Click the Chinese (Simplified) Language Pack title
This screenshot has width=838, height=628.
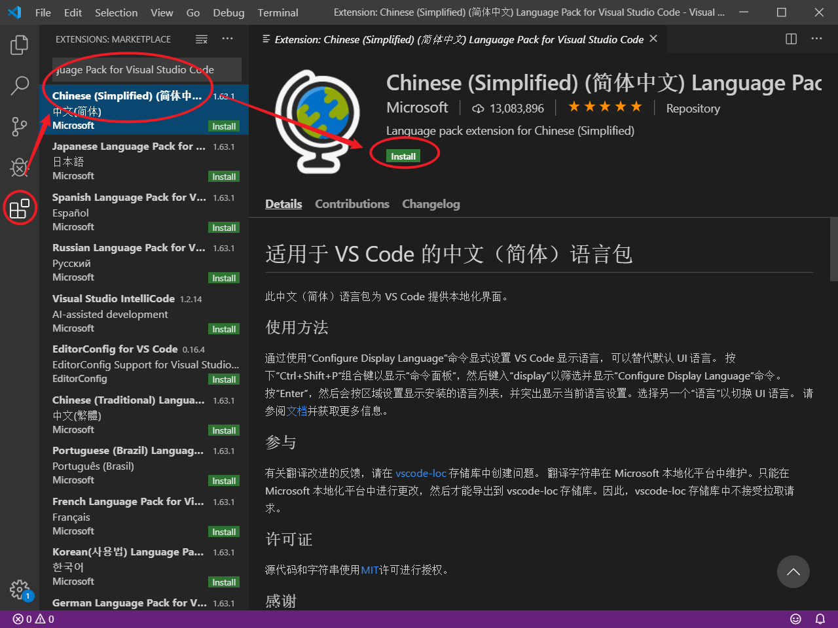[604, 83]
